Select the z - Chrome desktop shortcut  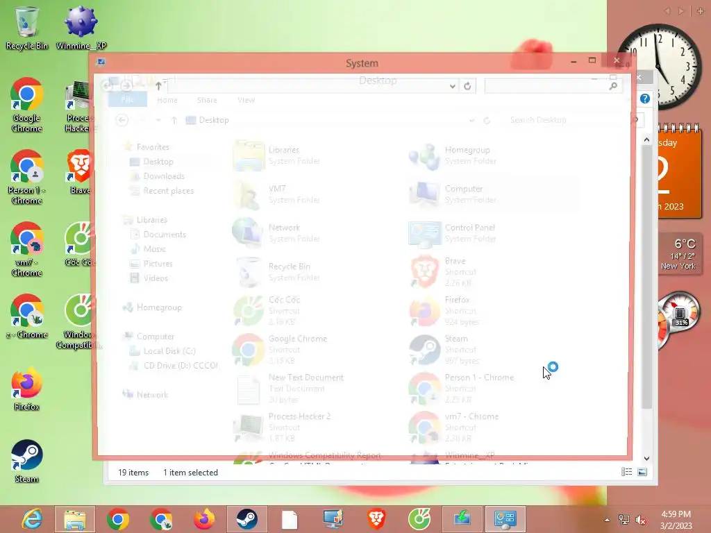pyautogui.click(x=27, y=316)
